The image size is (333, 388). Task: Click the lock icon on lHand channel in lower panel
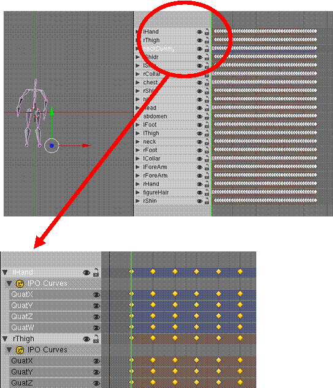96,272
